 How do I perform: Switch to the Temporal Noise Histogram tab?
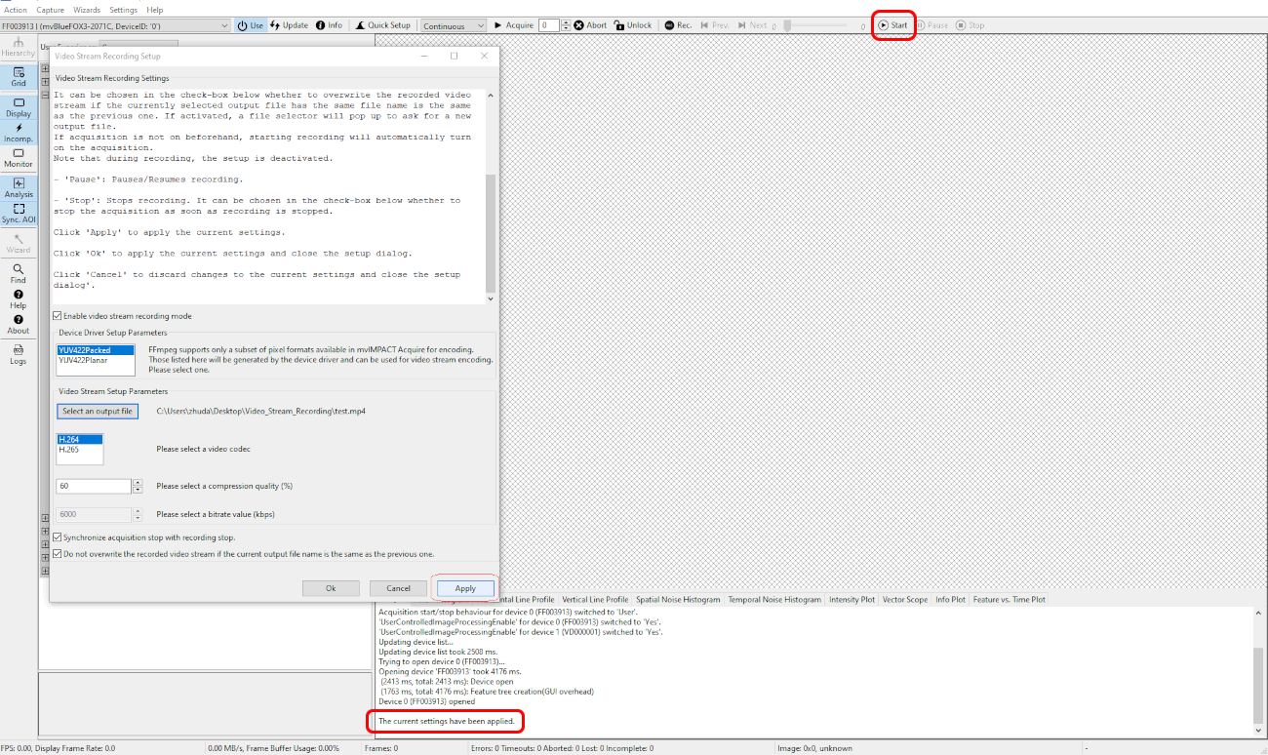[774, 600]
